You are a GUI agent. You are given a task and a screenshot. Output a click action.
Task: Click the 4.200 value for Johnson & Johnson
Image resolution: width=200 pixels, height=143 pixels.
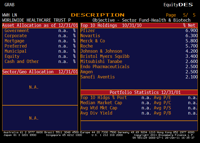point(192,51)
